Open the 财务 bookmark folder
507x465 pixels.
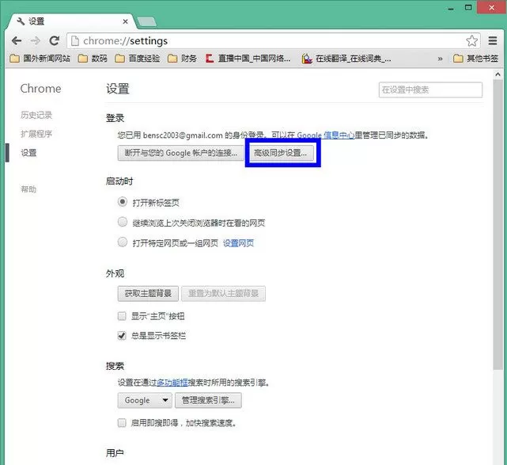point(183,59)
